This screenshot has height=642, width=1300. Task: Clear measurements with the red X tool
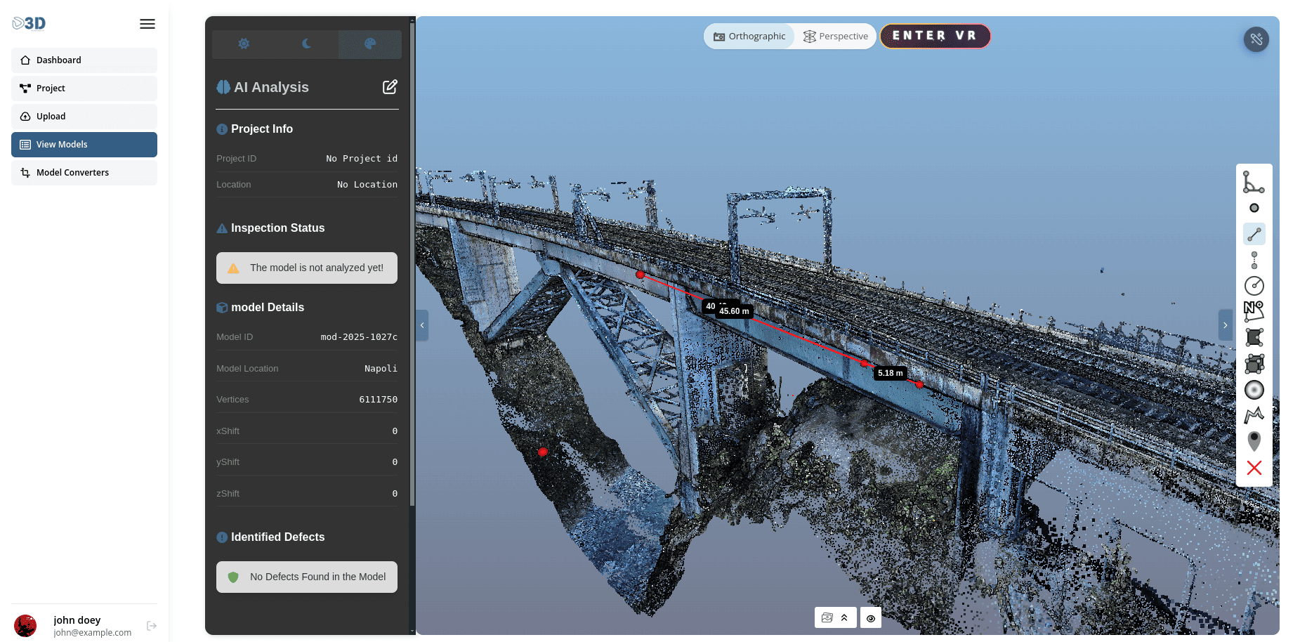coord(1254,468)
